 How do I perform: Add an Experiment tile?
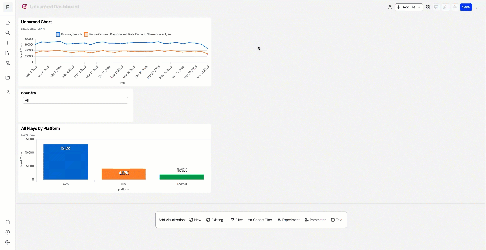point(288,220)
